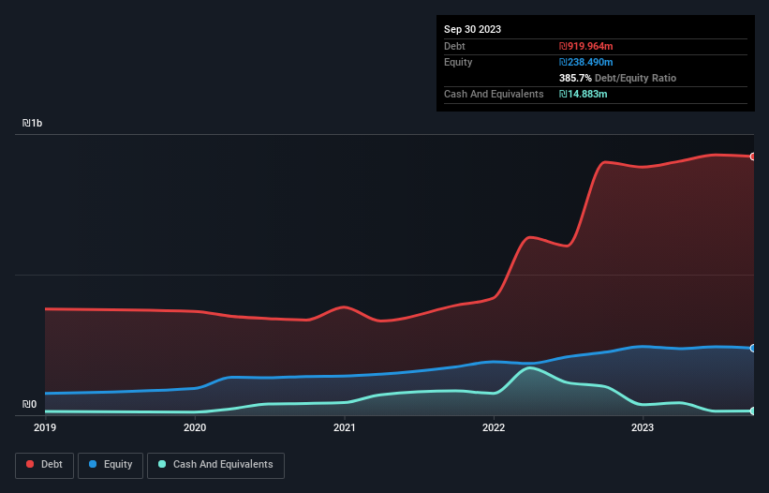Click the ₪1b y-axis label
The width and height of the screenshot is (769, 493).
pos(33,123)
